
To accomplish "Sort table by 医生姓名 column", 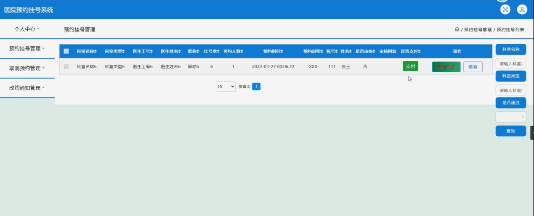I will [171, 51].
